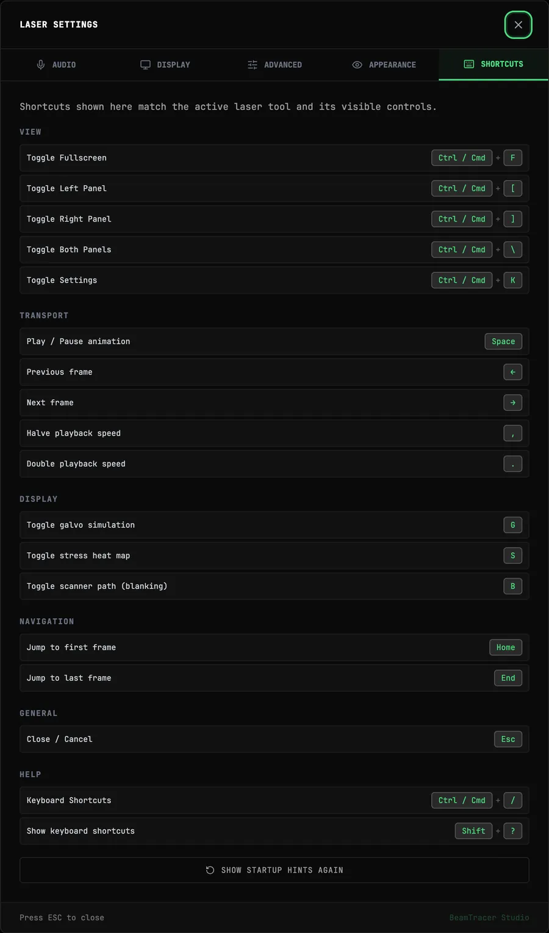Click the Space key badge
The height and width of the screenshot is (933, 549).
click(503, 342)
